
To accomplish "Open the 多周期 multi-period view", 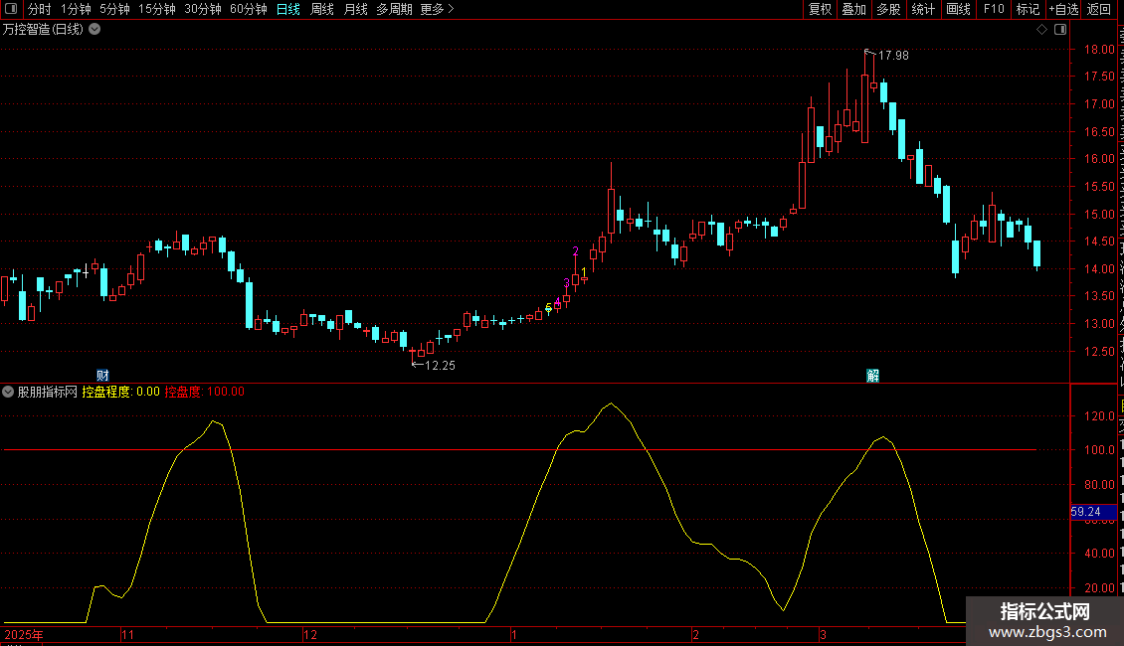I will [394, 9].
